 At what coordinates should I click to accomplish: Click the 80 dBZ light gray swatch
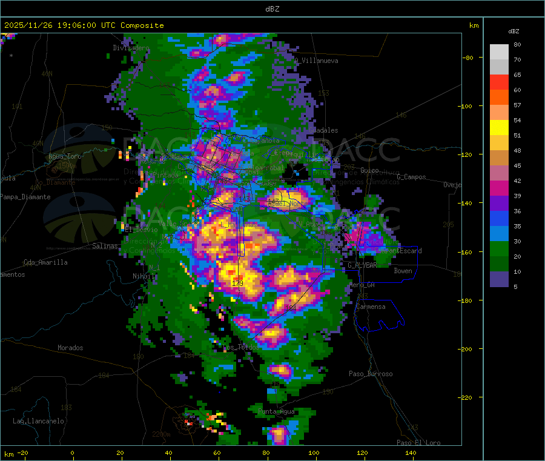pos(499,52)
